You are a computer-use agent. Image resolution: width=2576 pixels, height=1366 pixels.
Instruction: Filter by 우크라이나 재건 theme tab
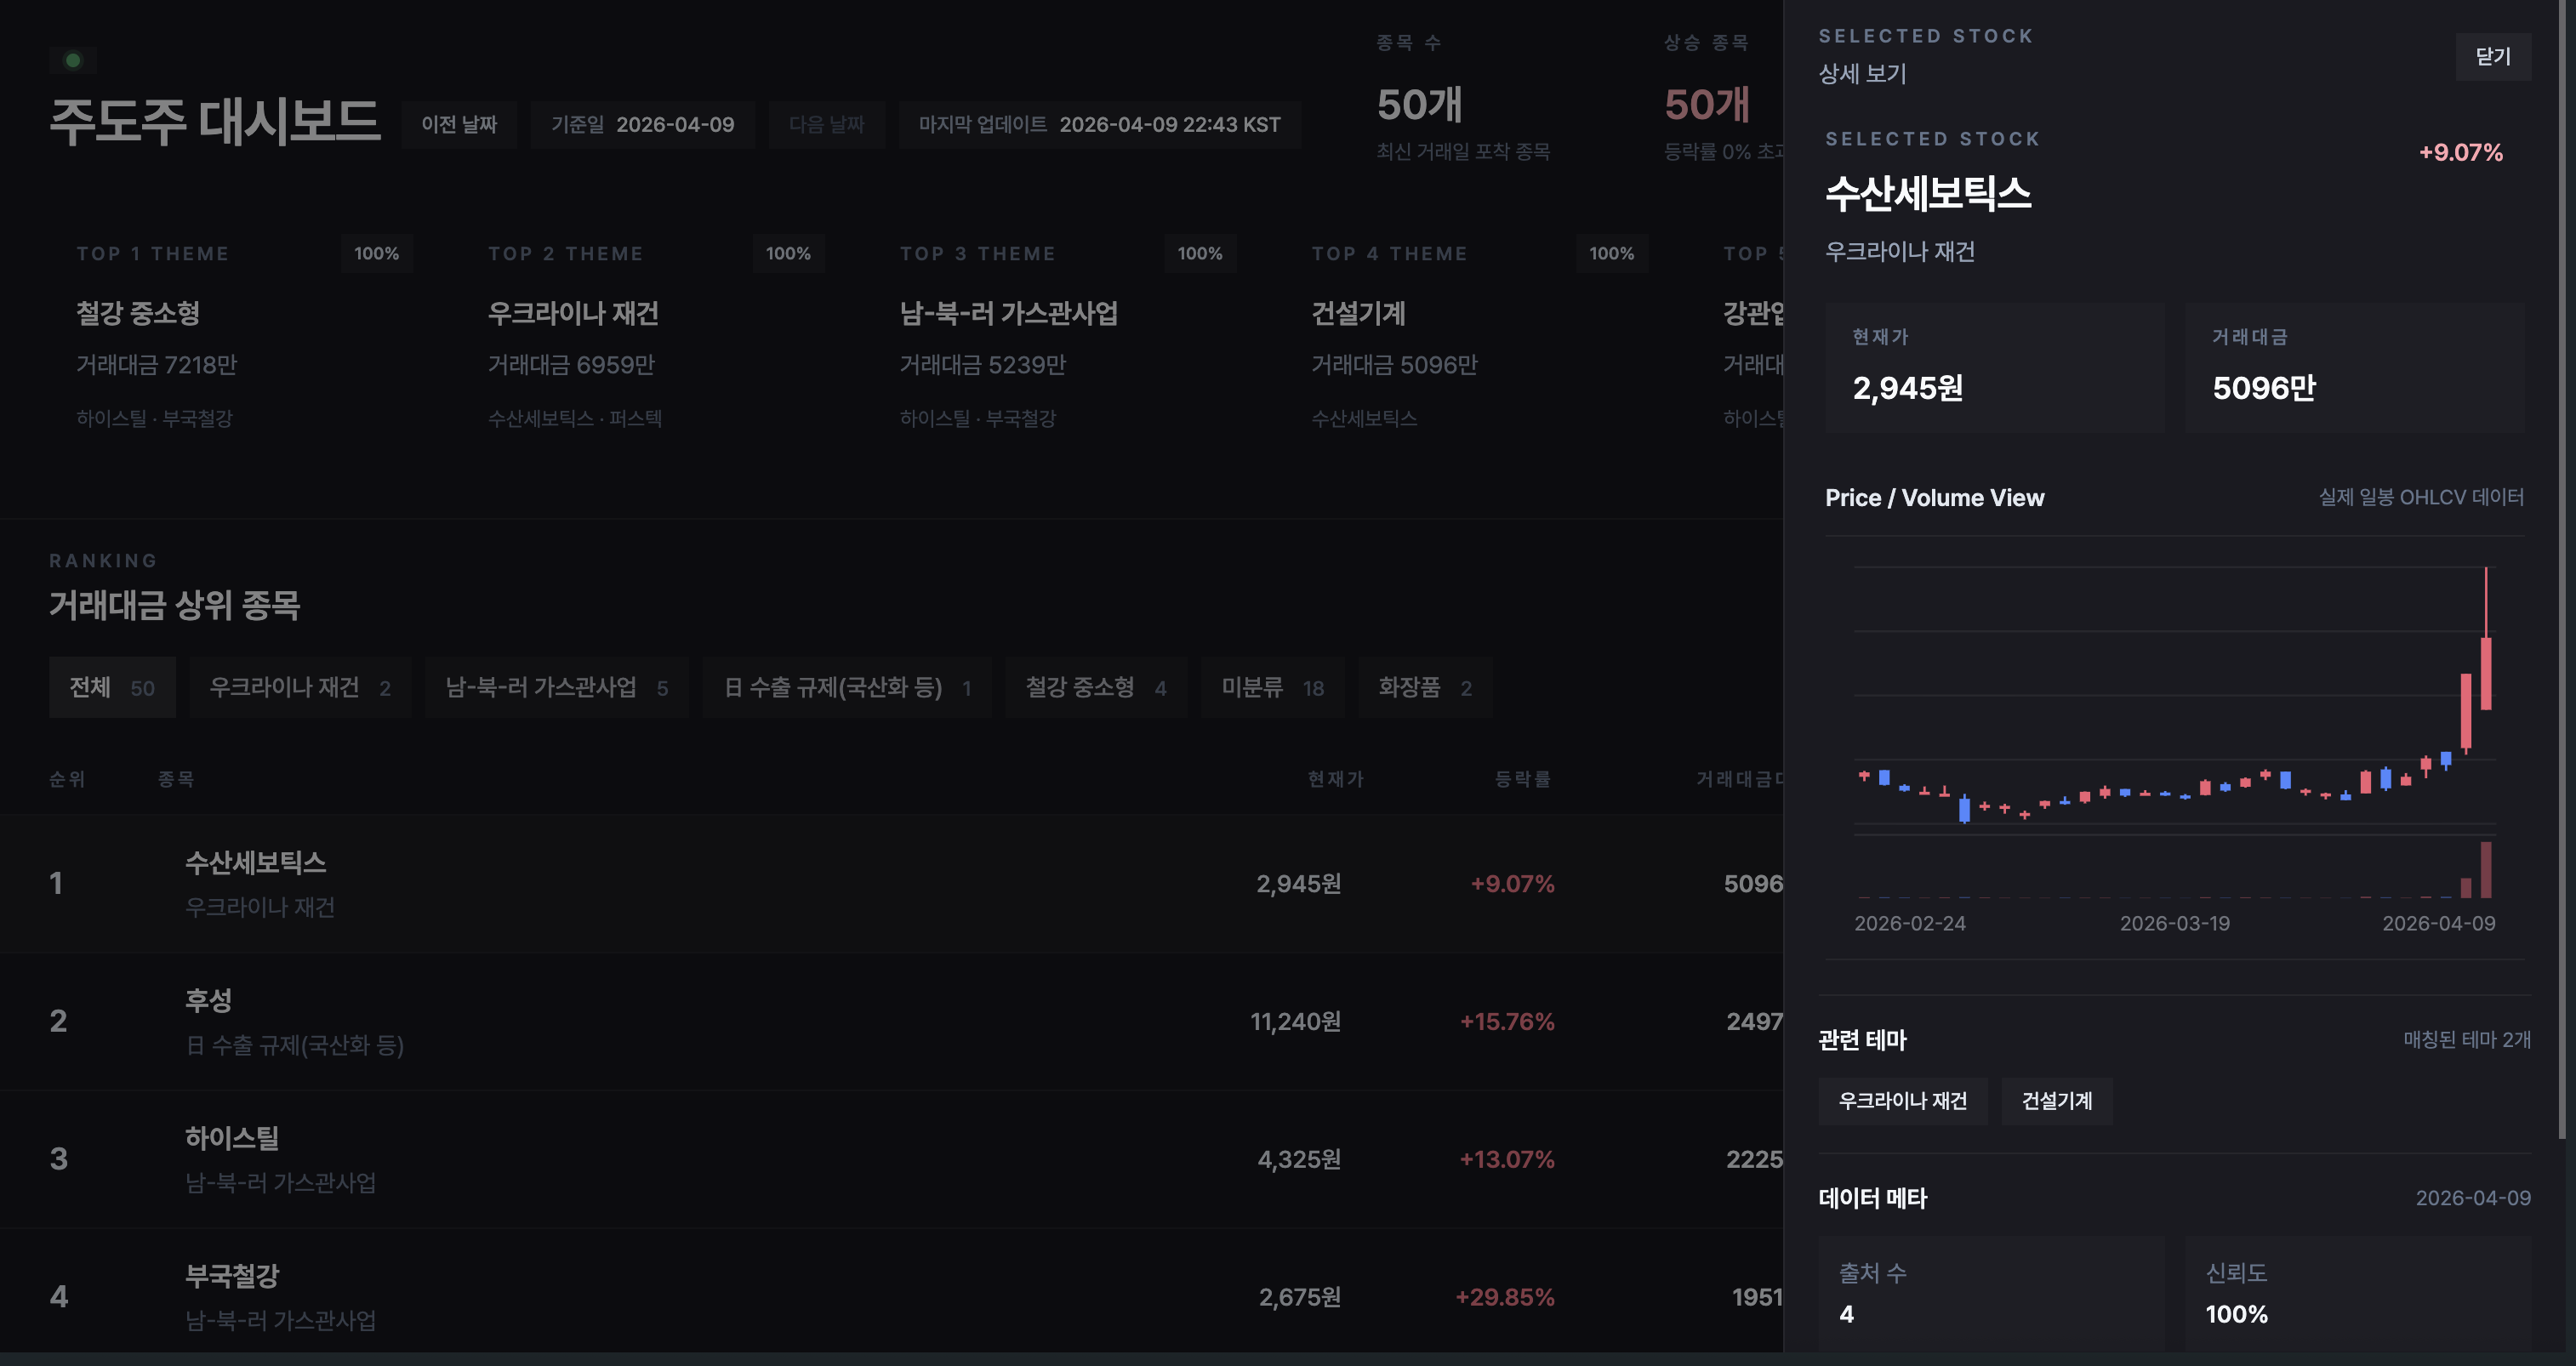click(x=300, y=687)
